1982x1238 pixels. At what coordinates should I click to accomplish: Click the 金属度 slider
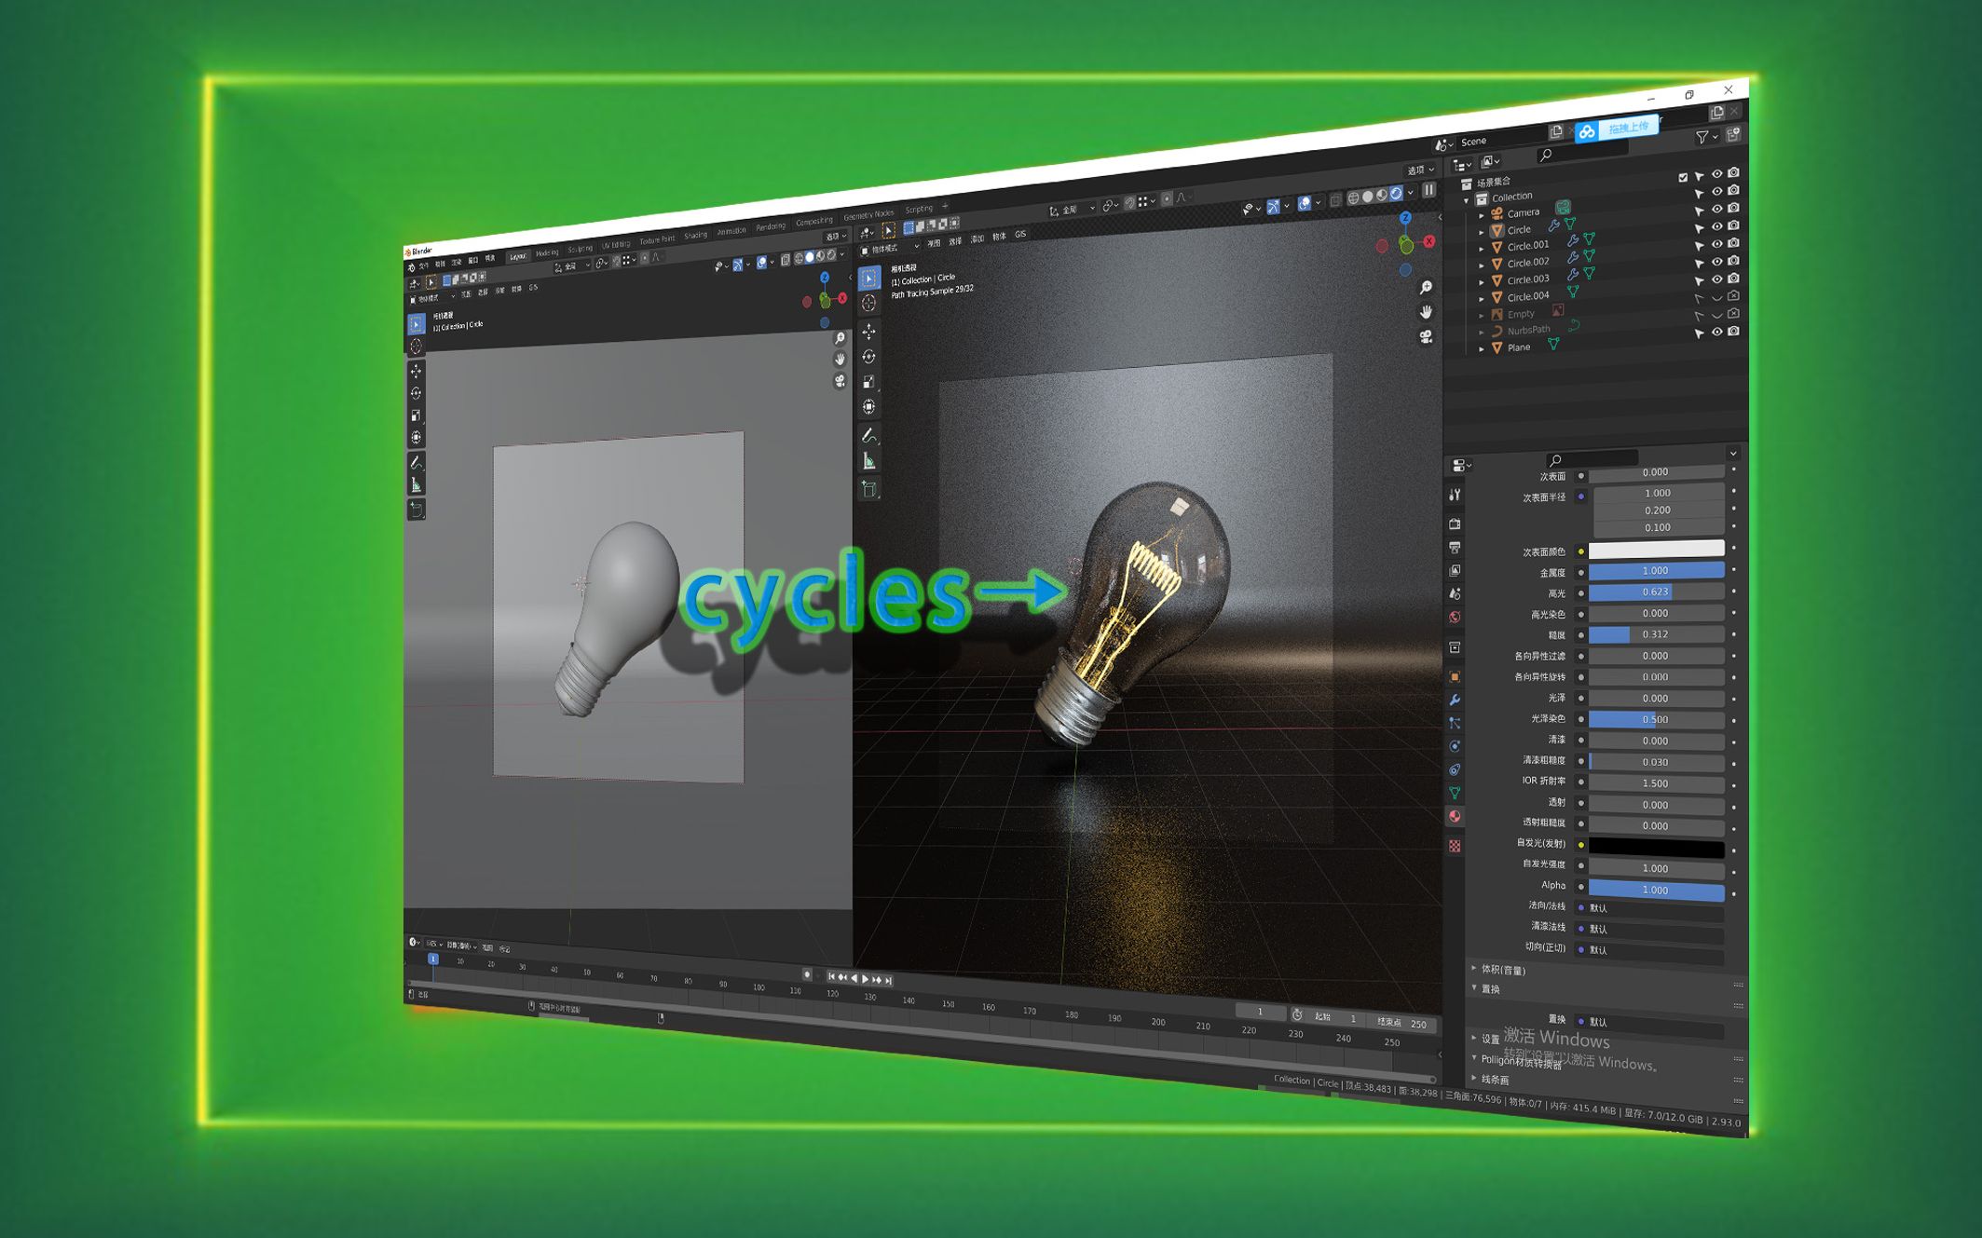1656,570
